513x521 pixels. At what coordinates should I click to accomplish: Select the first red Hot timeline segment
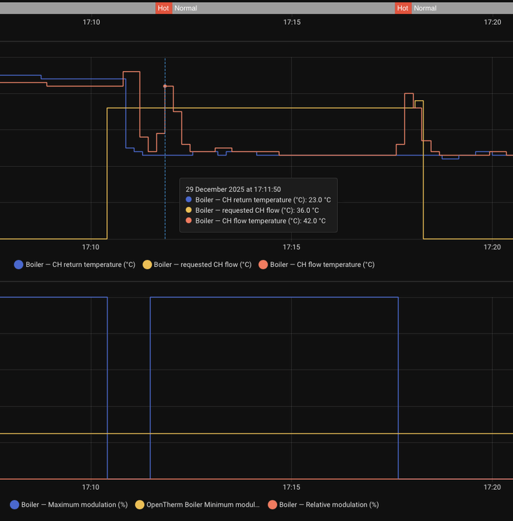164,8
